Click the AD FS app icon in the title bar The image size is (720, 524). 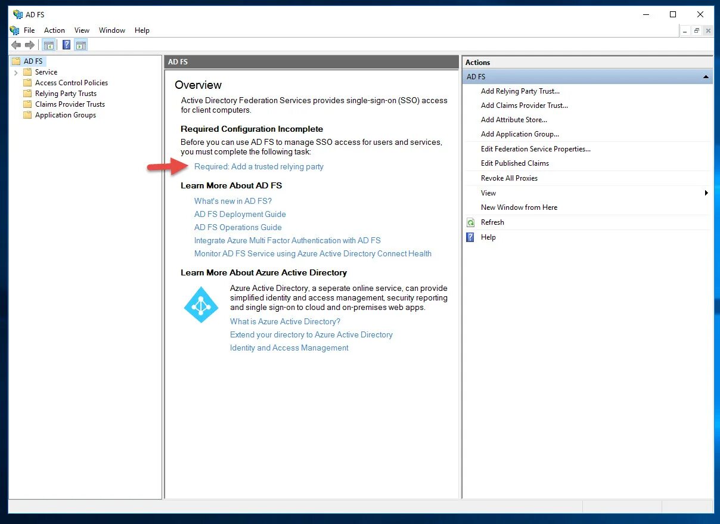(17, 14)
